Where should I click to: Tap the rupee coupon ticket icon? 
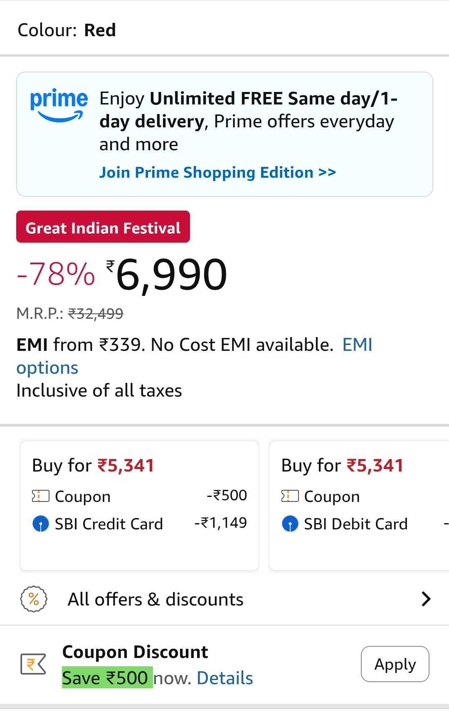pos(33,664)
